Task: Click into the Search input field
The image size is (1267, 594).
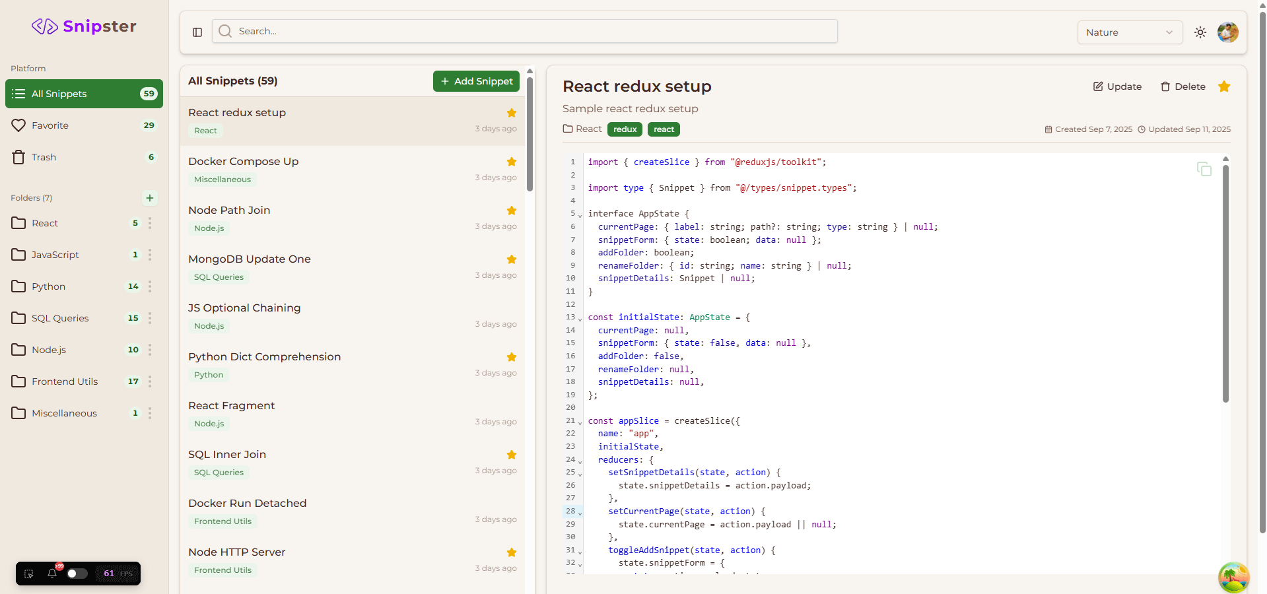Action: [525, 31]
